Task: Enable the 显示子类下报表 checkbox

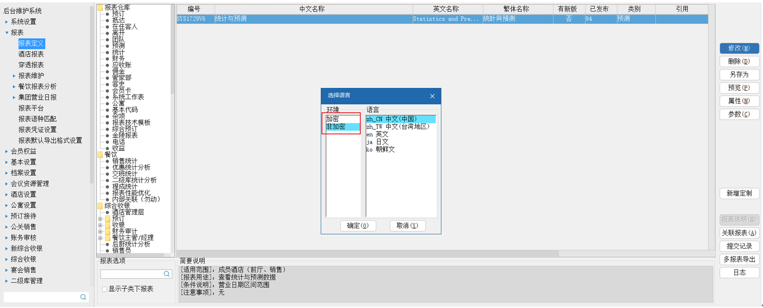Action: point(105,289)
